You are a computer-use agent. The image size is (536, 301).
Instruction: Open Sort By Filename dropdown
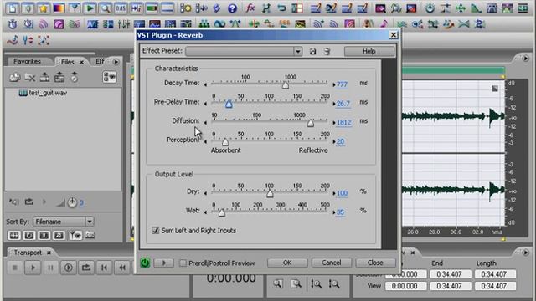pos(90,222)
